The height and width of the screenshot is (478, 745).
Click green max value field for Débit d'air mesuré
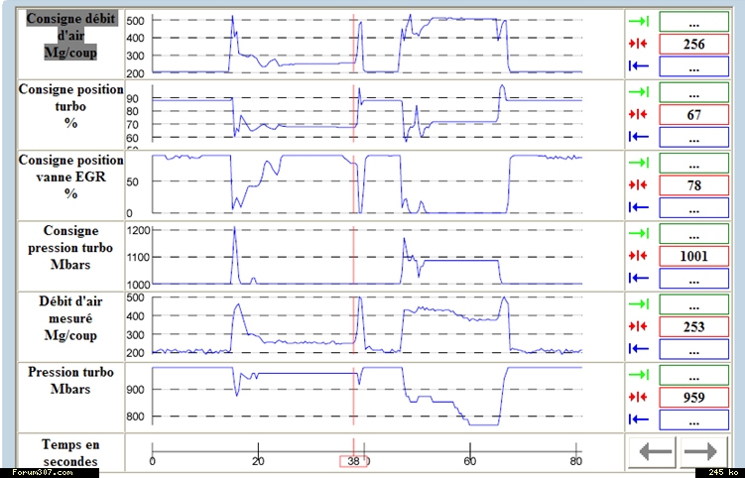[693, 304]
